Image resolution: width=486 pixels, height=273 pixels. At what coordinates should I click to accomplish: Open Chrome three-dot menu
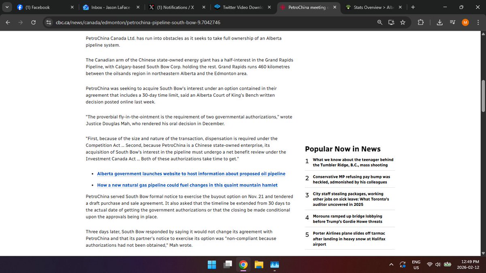(x=477, y=22)
